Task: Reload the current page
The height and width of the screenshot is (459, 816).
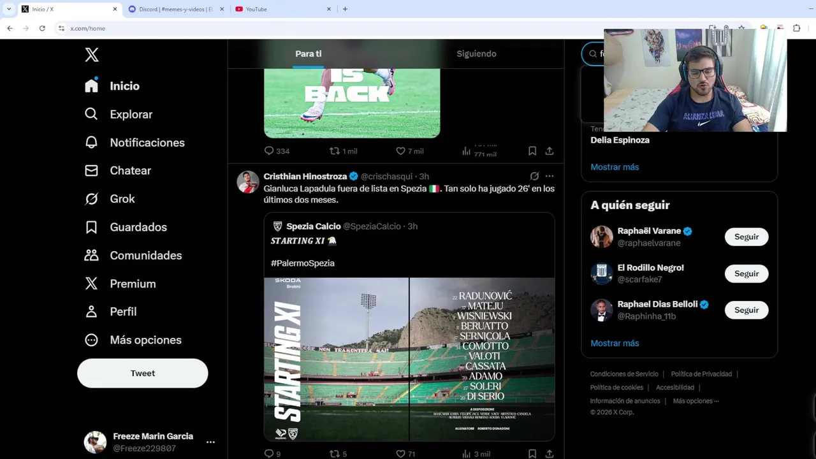Action: 42,28
